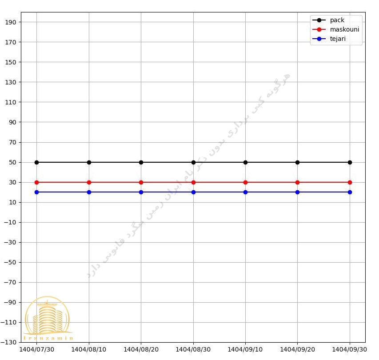379x360 pixels.
Task: Click the pack data point at 1404/09/30
Action: click(350, 162)
